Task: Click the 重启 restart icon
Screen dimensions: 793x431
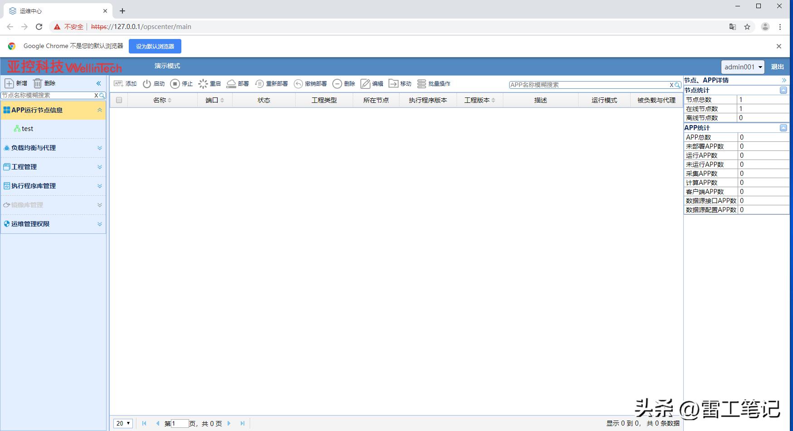Action: 210,83
